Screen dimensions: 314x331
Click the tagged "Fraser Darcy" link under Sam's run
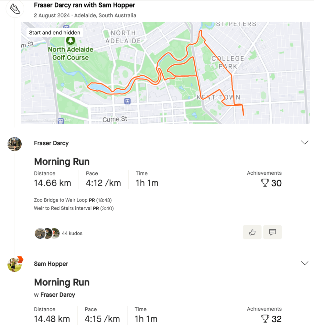pyautogui.click(x=58, y=295)
